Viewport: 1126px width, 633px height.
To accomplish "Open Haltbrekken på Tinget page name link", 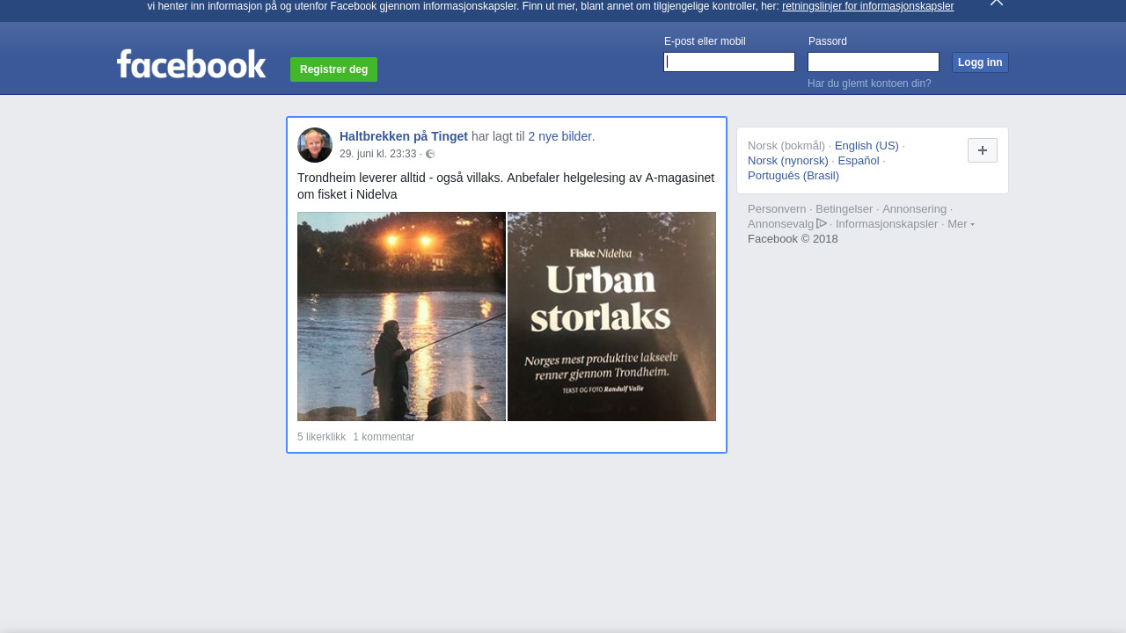I will pos(404,136).
